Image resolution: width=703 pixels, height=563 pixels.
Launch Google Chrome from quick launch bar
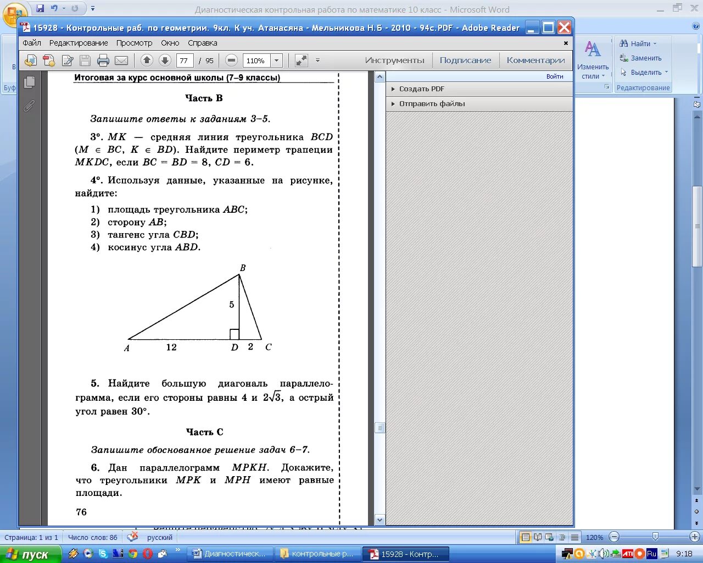(132, 554)
